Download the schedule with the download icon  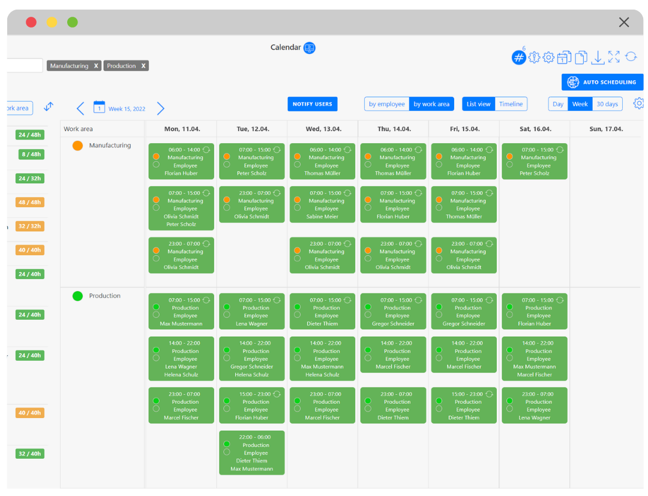[x=598, y=58]
